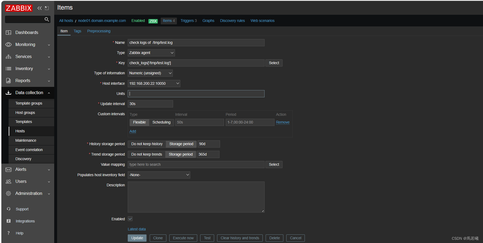483x243 pixels.
Task: Switch to the Tags tab
Action: (x=77, y=31)
